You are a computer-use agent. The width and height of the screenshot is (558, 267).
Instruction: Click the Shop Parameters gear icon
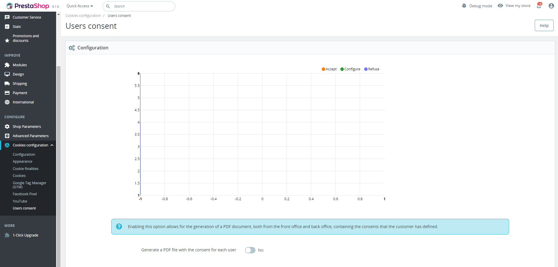[x=7, y=126]
